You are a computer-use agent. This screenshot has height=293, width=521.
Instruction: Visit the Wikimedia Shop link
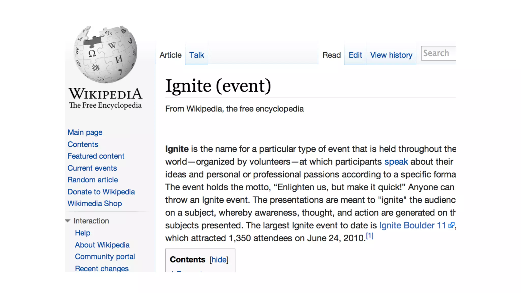point(95,203)
